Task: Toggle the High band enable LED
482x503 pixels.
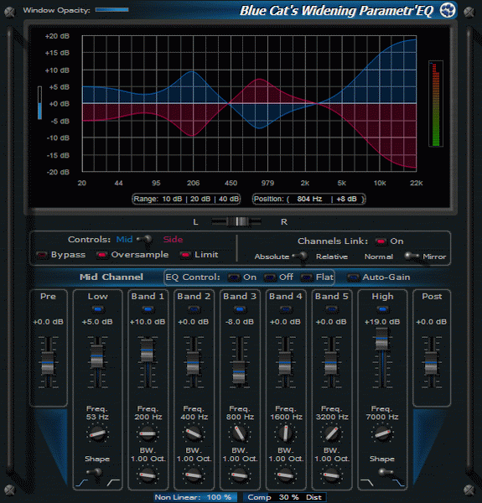Action: pos(382,309)
